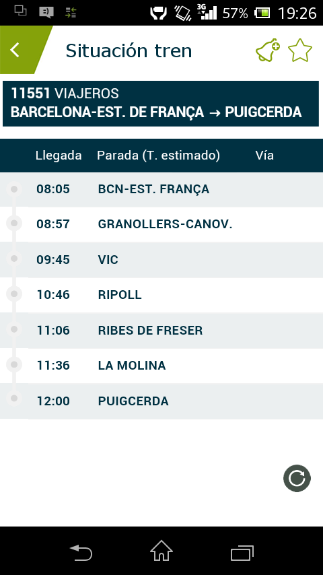Tap Android back navigation button
The height and width of the screenshot is (575, 323).
81,552
